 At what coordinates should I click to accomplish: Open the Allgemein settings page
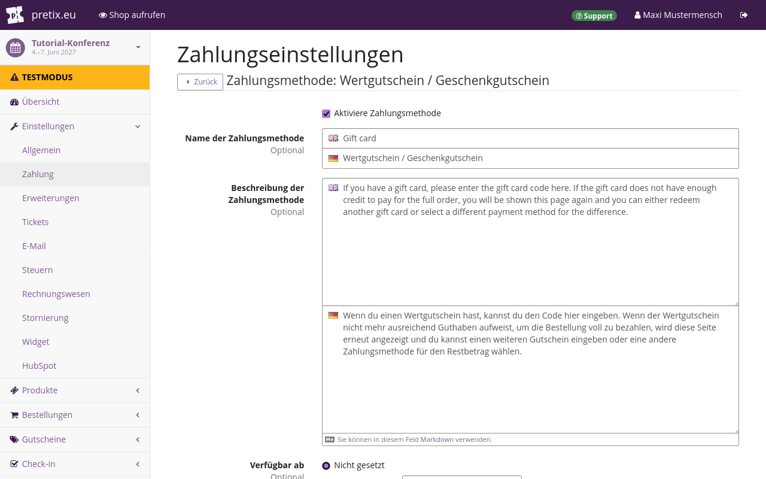point(75,150)
